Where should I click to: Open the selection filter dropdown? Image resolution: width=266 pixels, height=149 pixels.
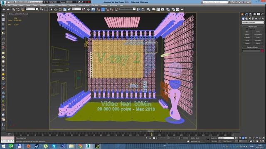coord(30,9)
